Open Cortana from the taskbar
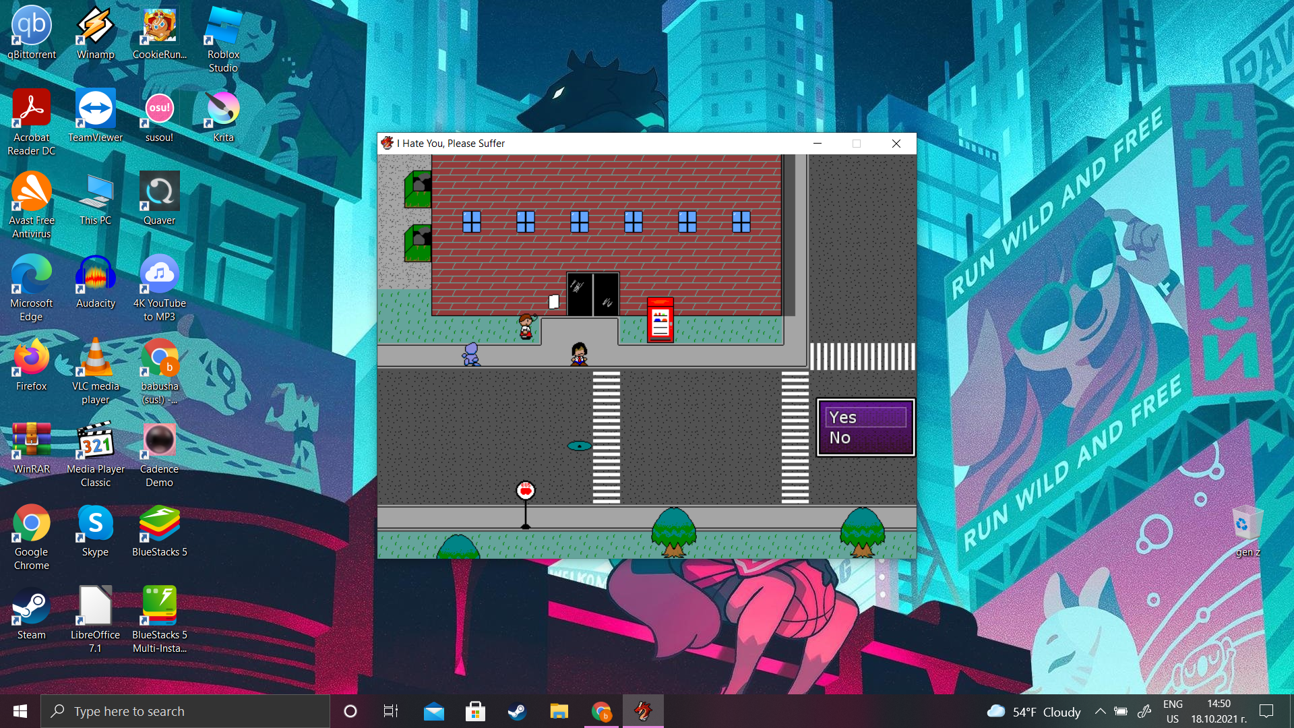 [350, 711]
